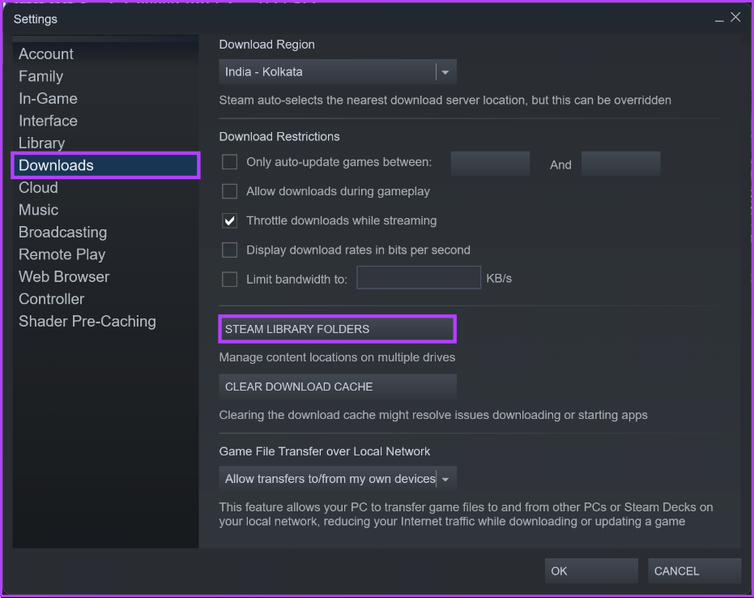Enable display download rates in bits
This screenshot has height=598, width=754.
229,250
